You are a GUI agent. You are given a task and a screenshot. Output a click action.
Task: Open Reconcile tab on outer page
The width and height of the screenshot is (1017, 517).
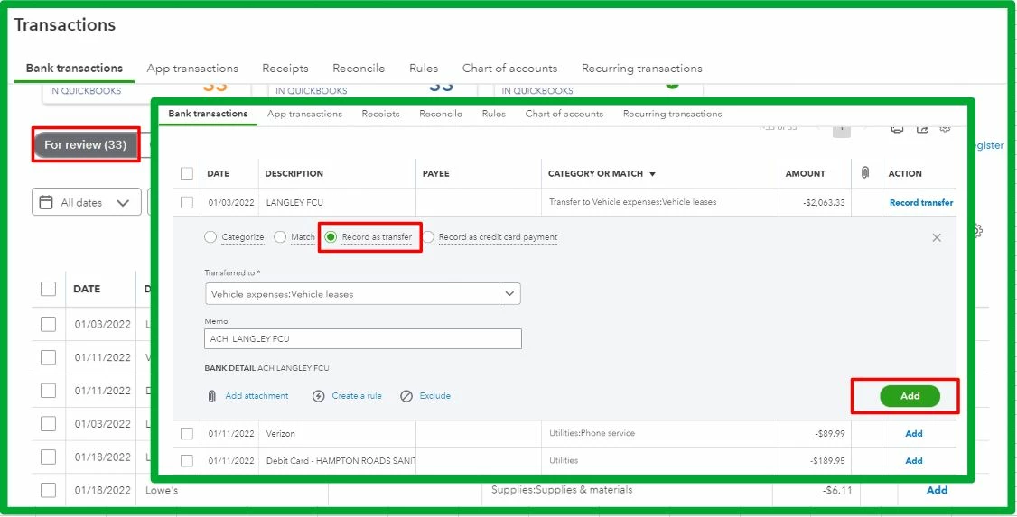[359, 68]
